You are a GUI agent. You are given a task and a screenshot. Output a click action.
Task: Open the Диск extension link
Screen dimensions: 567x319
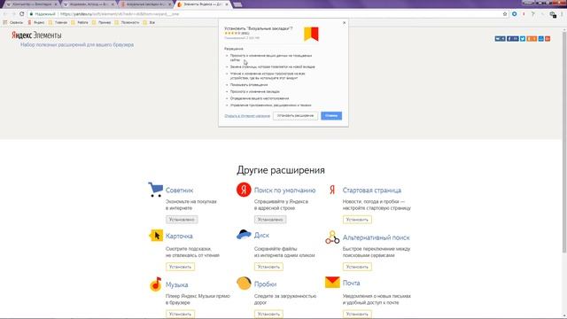point(261,236)
